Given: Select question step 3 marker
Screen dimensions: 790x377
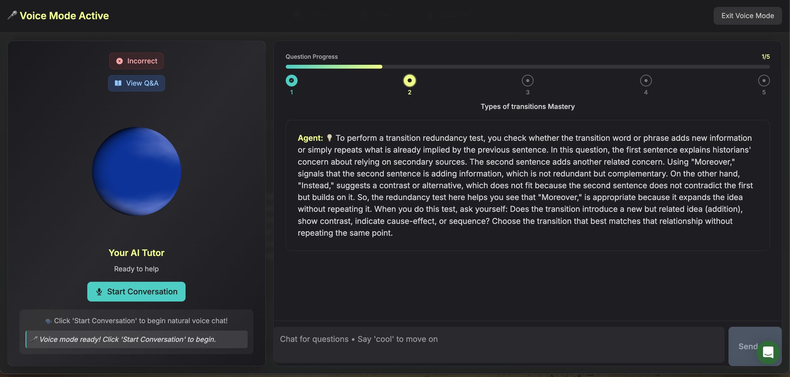Looking at the screenshot, I should [x=528, y=81].
